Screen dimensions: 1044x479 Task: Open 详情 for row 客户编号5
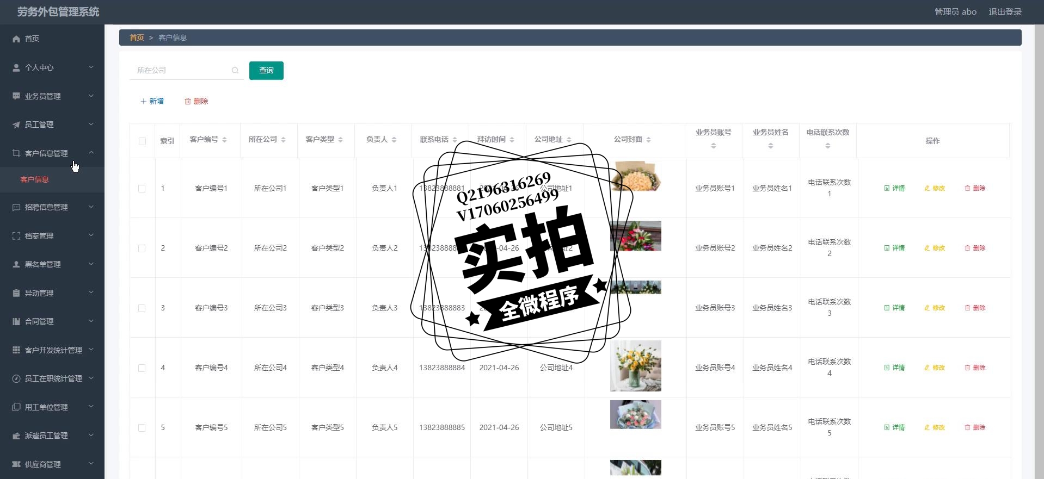(894, 427)
